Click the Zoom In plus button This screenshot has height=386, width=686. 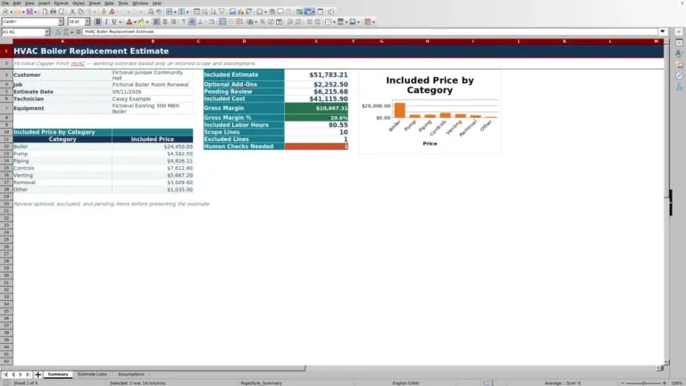pos(665,383)
